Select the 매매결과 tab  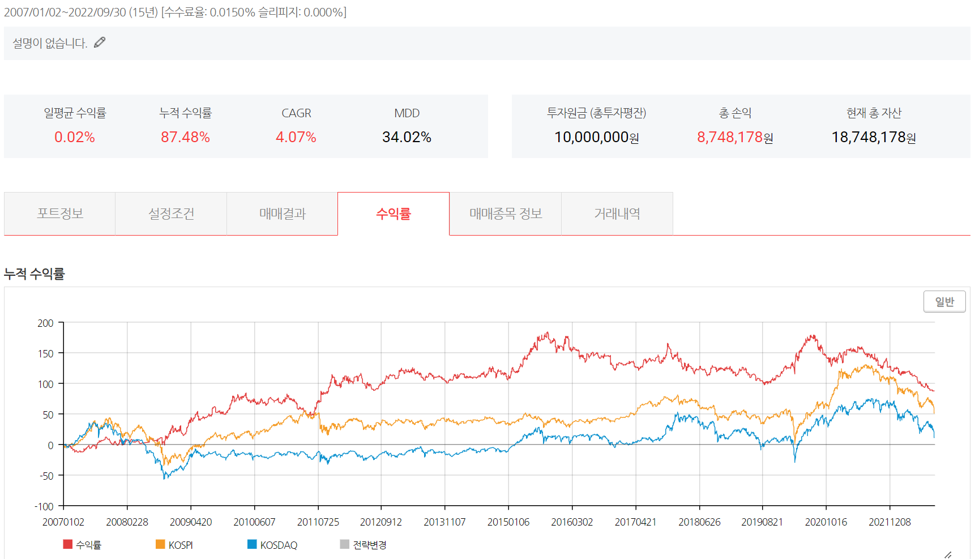click(282, 214)
